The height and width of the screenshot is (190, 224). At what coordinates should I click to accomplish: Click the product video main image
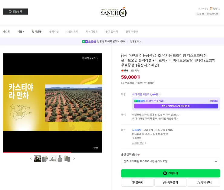point(52,103)
